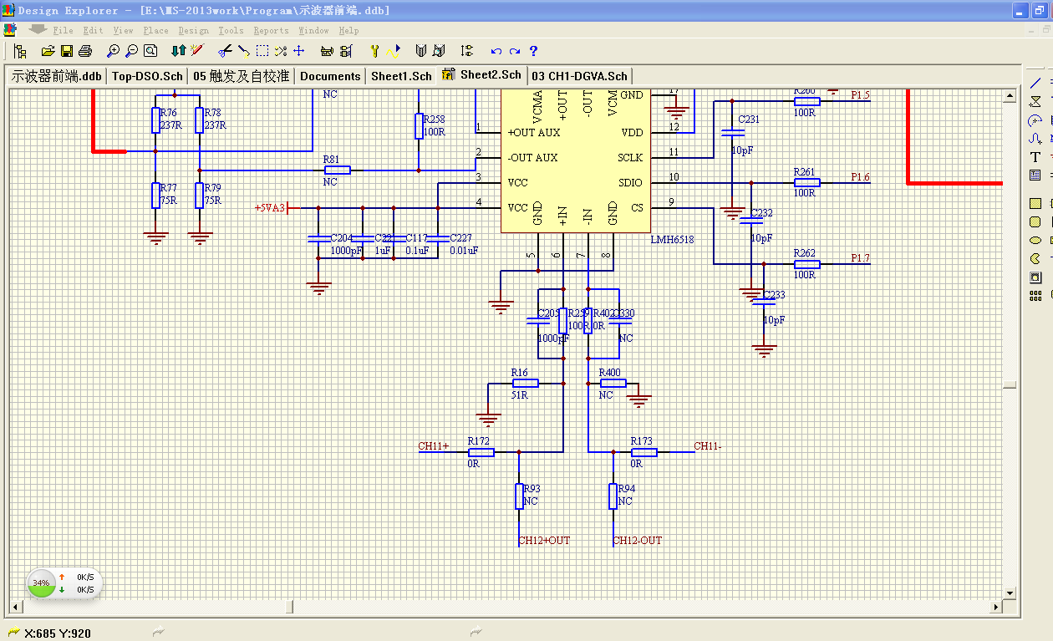The height and width of the screenshot is (641, 1053).
Task: Select the draw line tool in right palette
Action: tap(1035, 83)
